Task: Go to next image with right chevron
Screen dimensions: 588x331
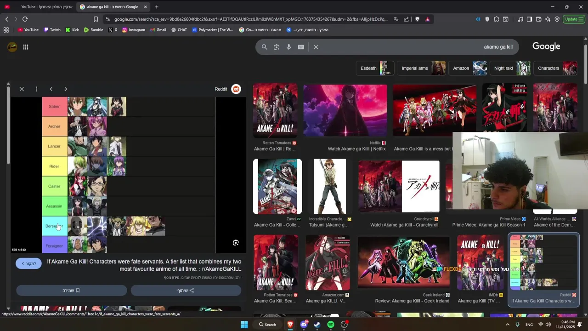Action: (66, 89)
